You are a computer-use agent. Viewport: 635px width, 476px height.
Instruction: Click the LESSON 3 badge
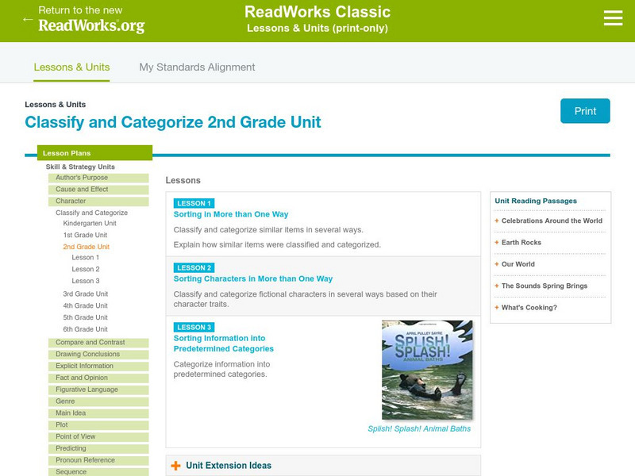click(x=194, y=327)
